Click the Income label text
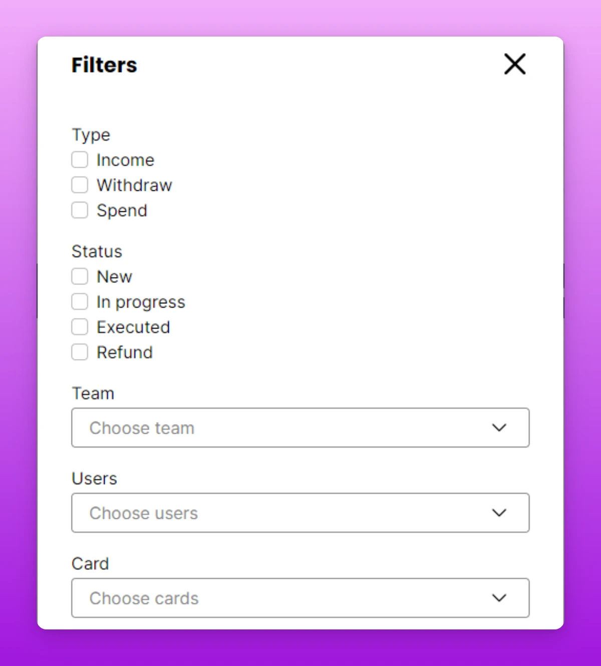The height and width of the screenshot is (666, 601). coord(125,160)
